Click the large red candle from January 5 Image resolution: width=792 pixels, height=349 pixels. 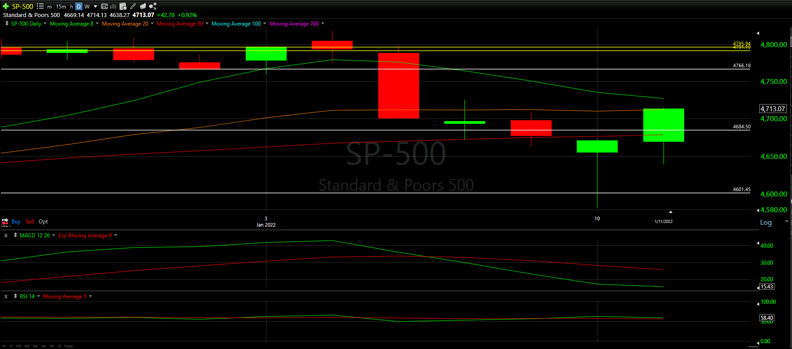click(x=398, y=86)
